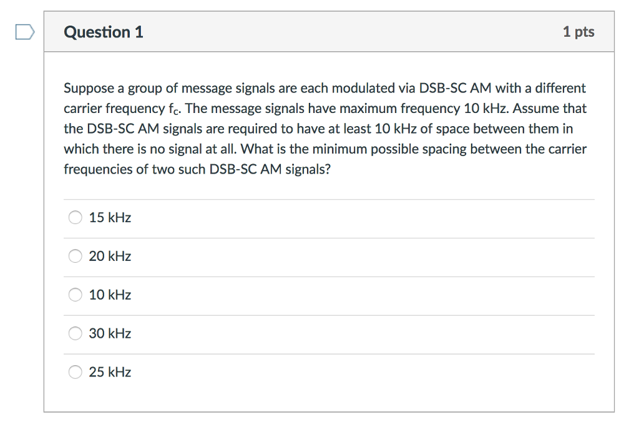
Task: Select the 25 kHz answer choice
Action: [x=75, y=372]
